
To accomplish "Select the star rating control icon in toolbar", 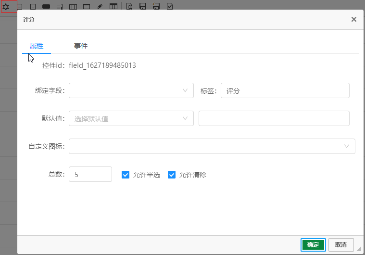I will (6, 7).
